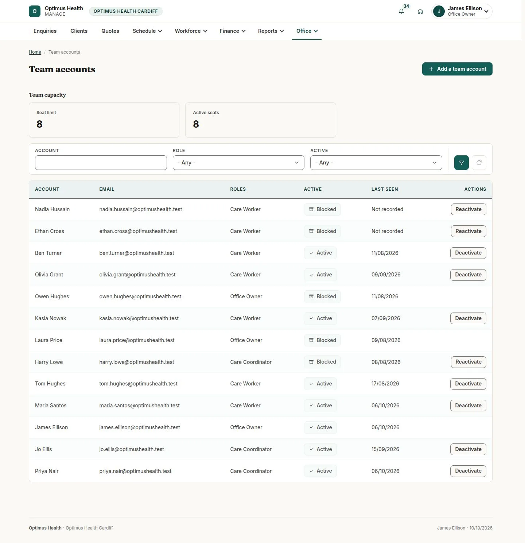Open the Active filter dropdown
The image size is (525, 543).
pos(376,163)
